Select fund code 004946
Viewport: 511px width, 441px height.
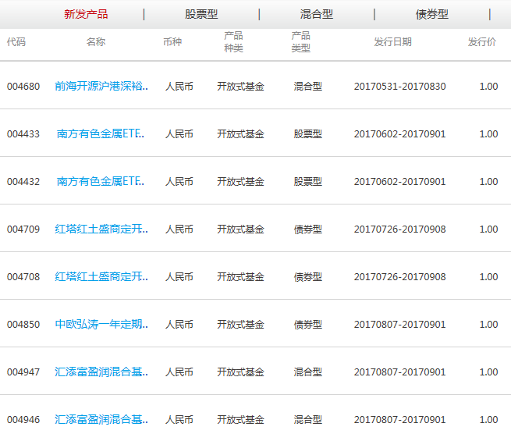tap(23, 419)
